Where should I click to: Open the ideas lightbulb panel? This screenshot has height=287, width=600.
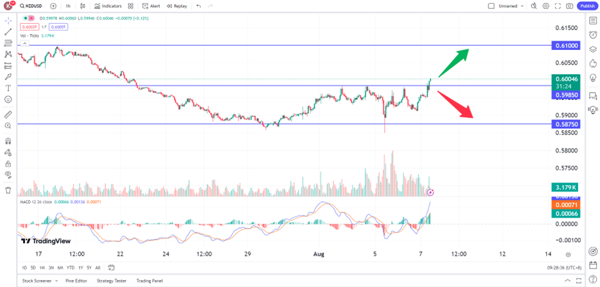(593, 77)
